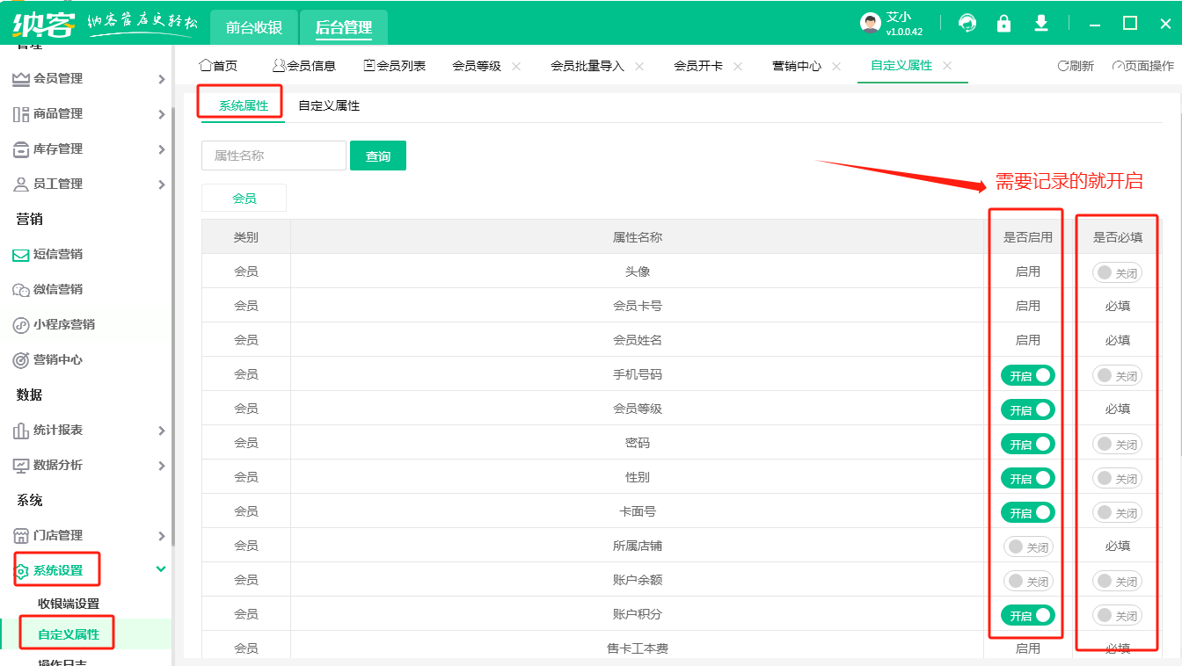Image resolution: width=1182 pixels, height=666 pixels.
Task: Click the 查询 search button
Action: pos(378,156)
